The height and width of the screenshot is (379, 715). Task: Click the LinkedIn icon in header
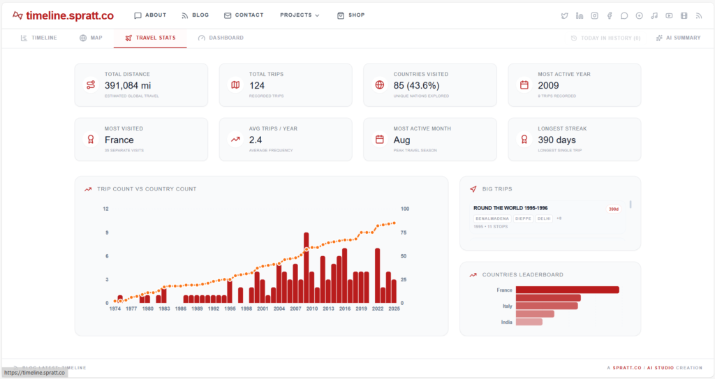pos(580,15)
